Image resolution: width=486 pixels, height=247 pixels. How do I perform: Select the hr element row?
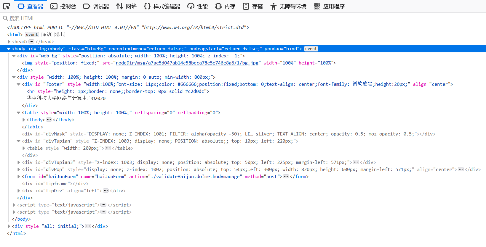click(x=118, y=91)
